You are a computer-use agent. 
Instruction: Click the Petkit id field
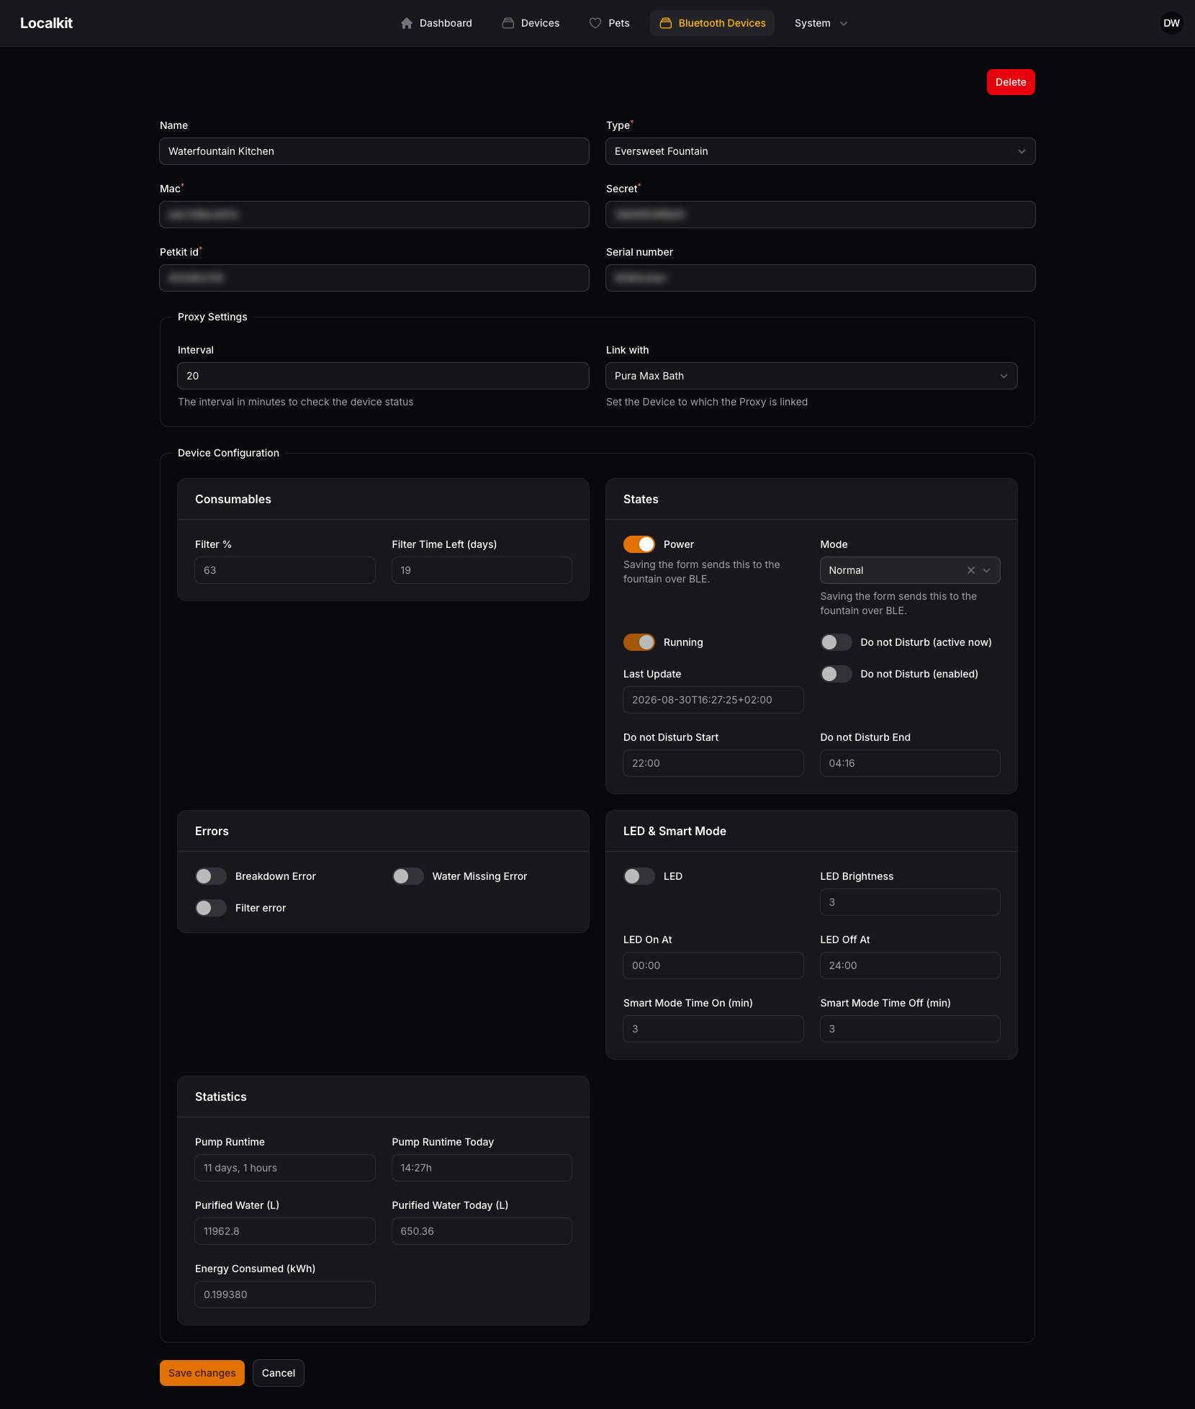[x=374, y=278]
